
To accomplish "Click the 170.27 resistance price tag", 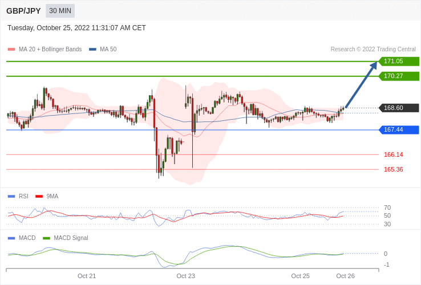I will [399, 76].
